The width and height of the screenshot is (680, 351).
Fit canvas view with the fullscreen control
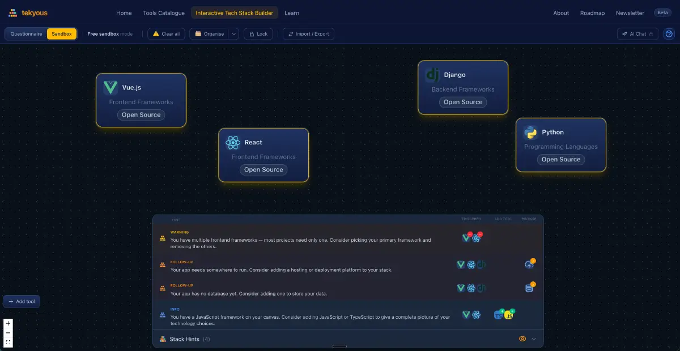click(8, 343)
